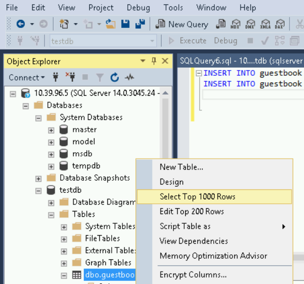Collapse the dbo.guestbook table node

[x=64, y=275]
